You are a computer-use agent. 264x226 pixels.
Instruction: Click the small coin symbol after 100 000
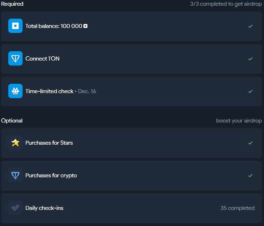(86, 26)
